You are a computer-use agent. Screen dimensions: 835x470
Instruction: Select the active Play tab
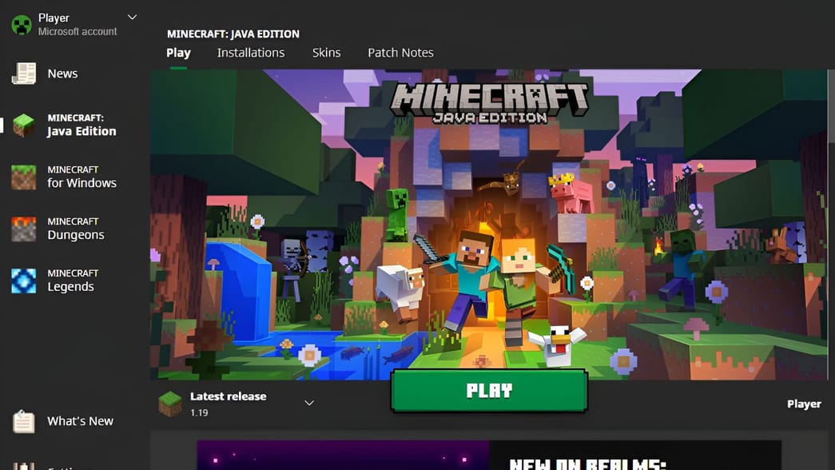point(178,52)
